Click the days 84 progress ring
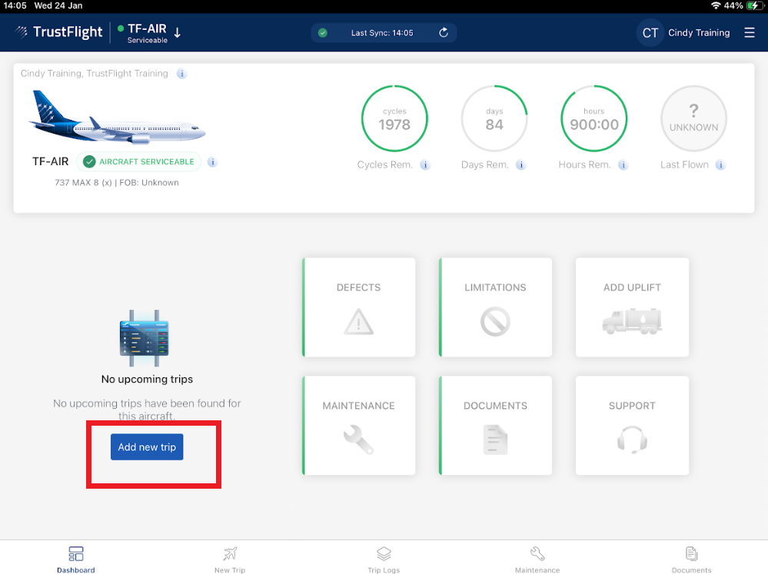Screen dimensions: 768x574 [x=494, y=118]
